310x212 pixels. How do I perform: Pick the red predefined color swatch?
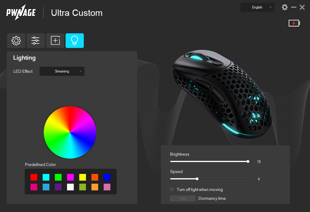click(34, 177)
